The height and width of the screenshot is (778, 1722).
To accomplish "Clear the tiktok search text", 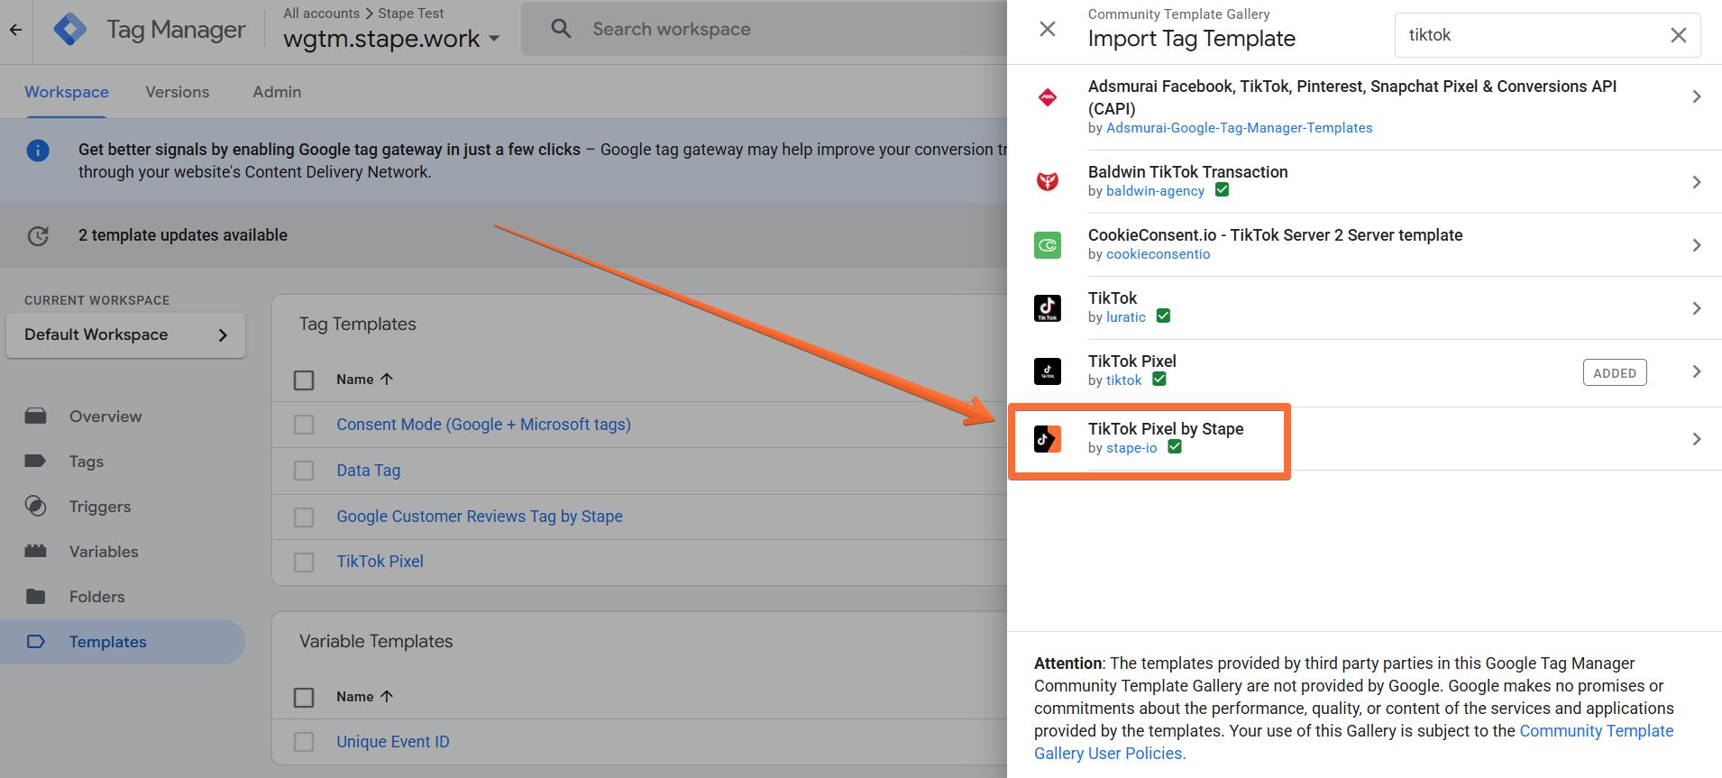I will pos(1678,35).
